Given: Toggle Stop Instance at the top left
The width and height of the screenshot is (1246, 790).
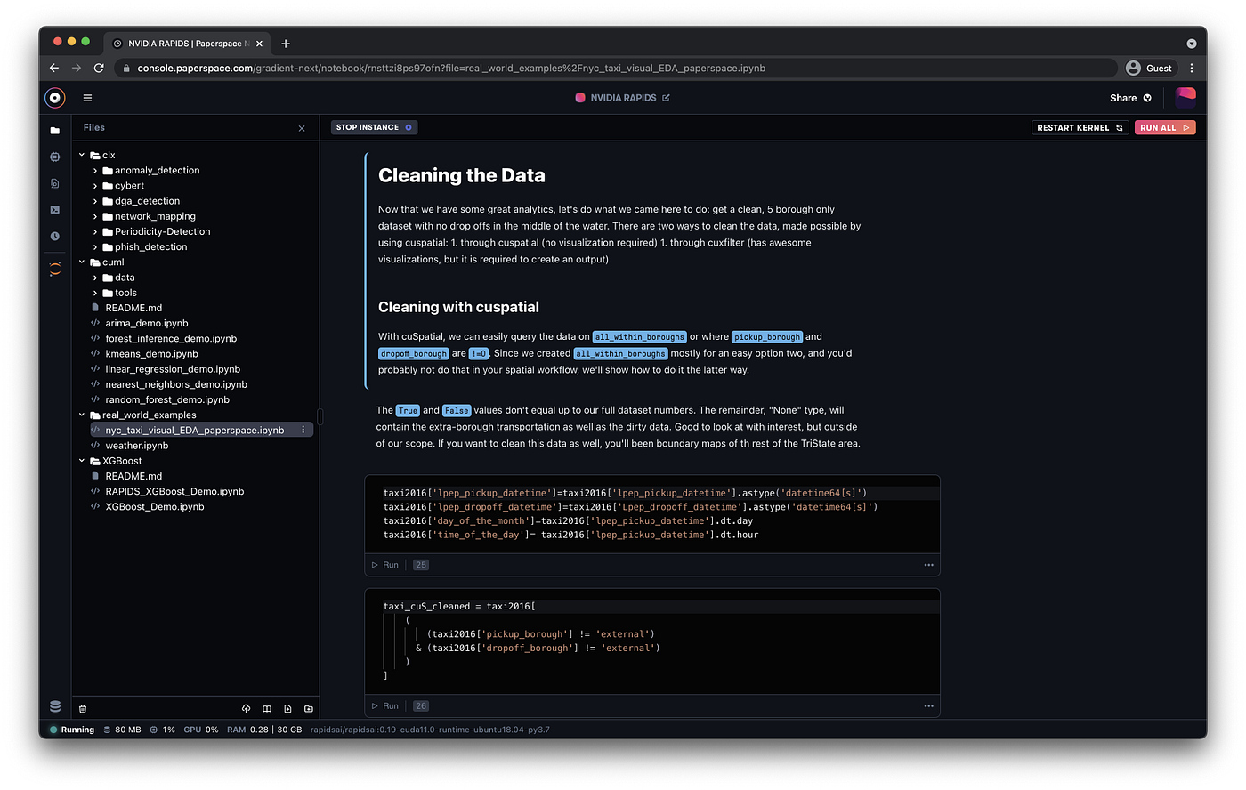Looking at the screenshot, I should [374, 127].
